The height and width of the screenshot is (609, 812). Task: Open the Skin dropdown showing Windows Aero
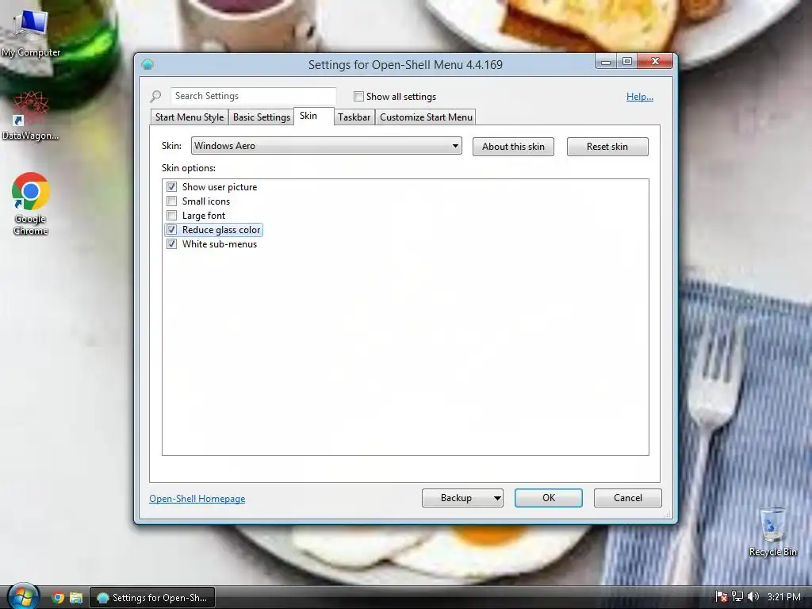click(326, 146)
